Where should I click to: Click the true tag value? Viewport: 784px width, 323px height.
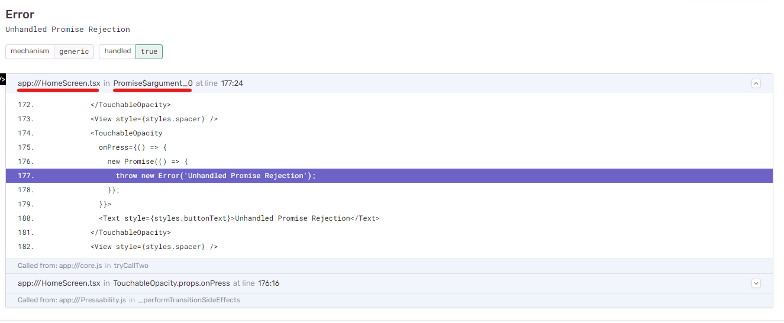149,51
